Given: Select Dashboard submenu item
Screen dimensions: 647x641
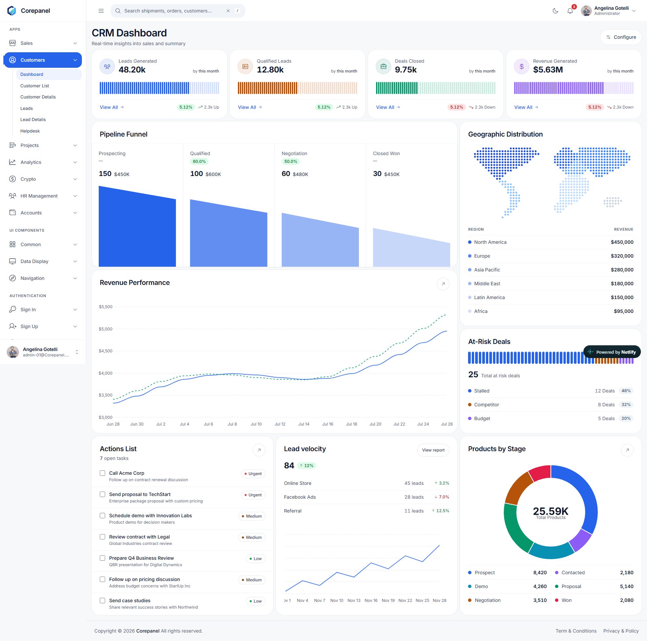Looking at the screenshot, I should tap(49, 75).
